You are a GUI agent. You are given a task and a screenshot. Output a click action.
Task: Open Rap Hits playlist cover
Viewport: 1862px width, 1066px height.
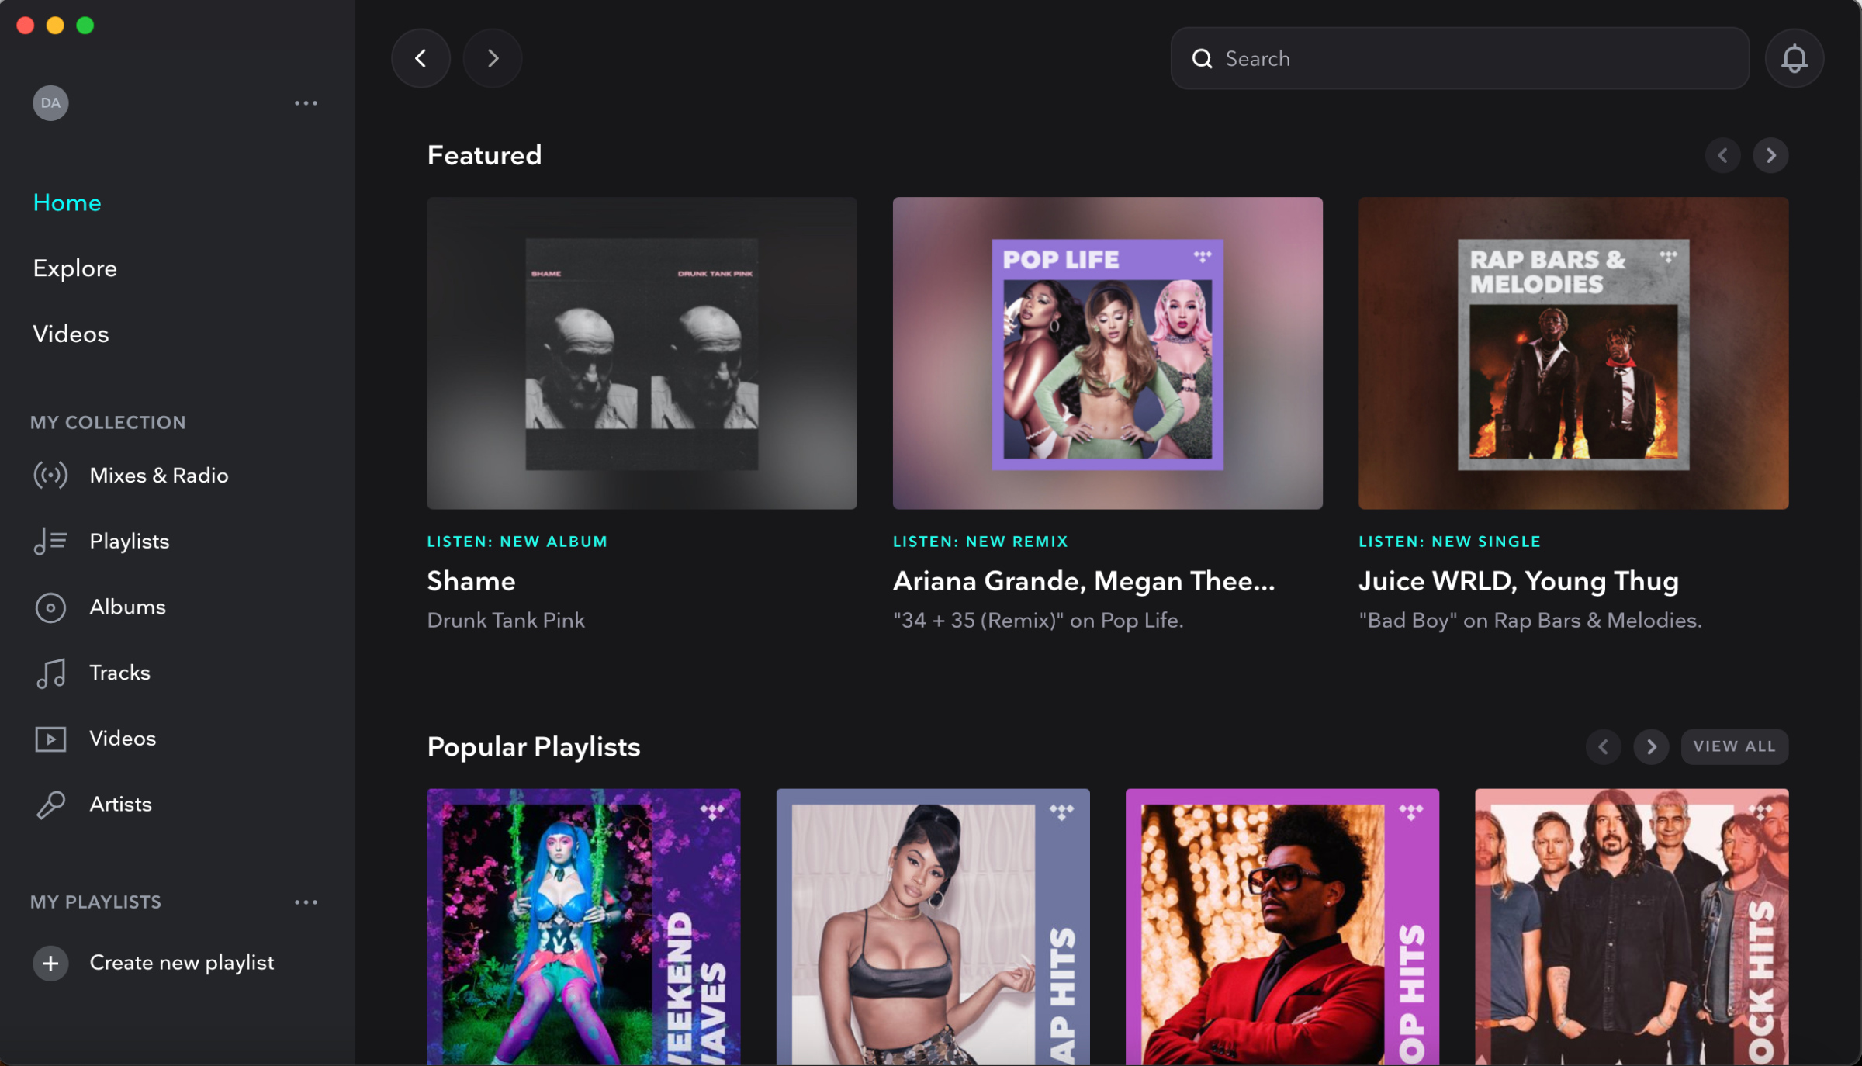[933, 927]
